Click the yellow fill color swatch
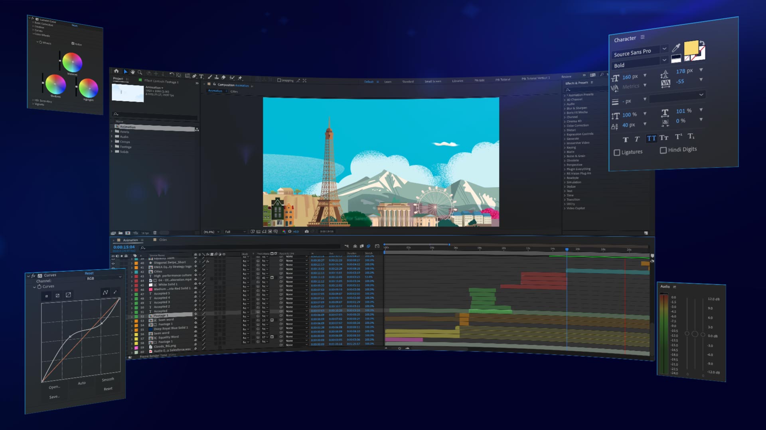 (x=691, y=48)
